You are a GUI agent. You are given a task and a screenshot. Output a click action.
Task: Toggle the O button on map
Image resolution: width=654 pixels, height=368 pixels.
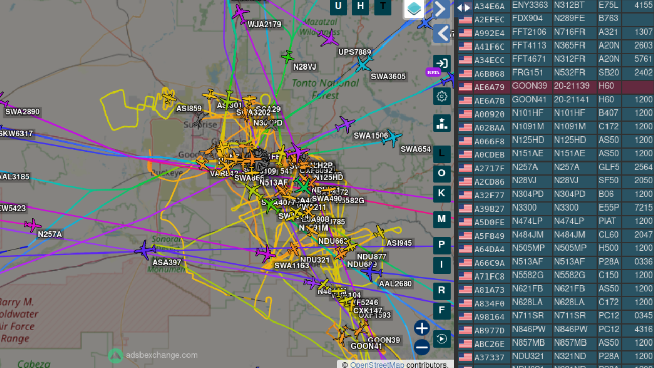pyautogui.click(x=442, y=174)
